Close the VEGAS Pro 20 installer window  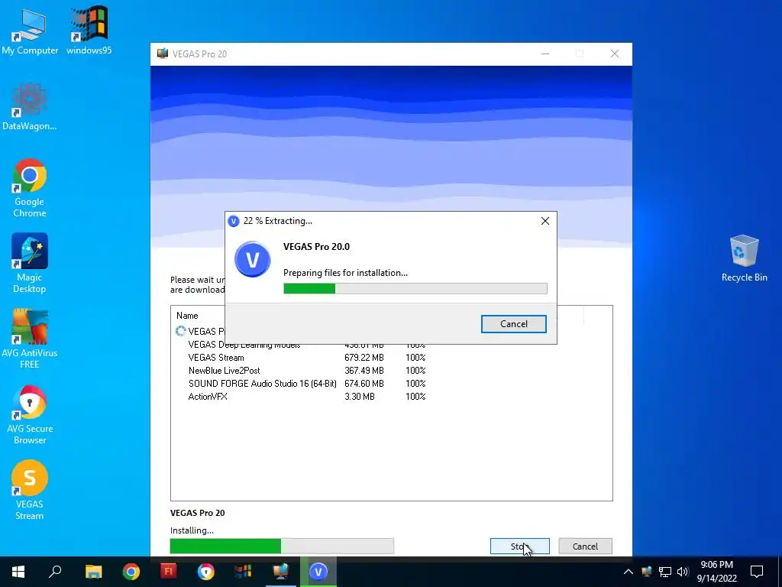[615, 54]
